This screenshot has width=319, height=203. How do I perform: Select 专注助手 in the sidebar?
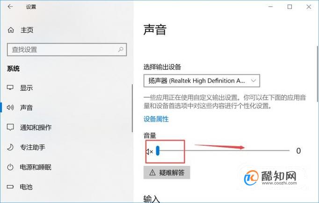point(32,147)
